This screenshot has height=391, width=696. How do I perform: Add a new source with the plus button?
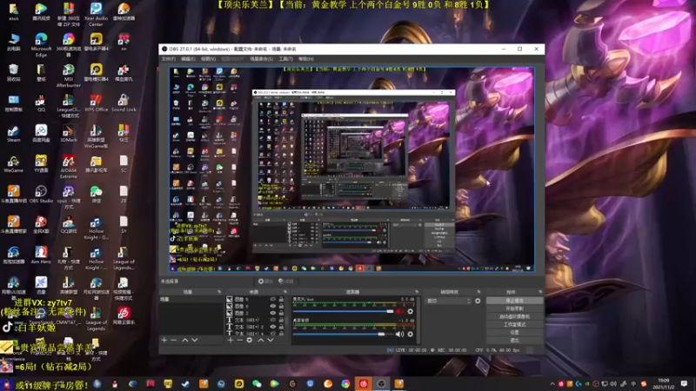(x=231, y=340)
